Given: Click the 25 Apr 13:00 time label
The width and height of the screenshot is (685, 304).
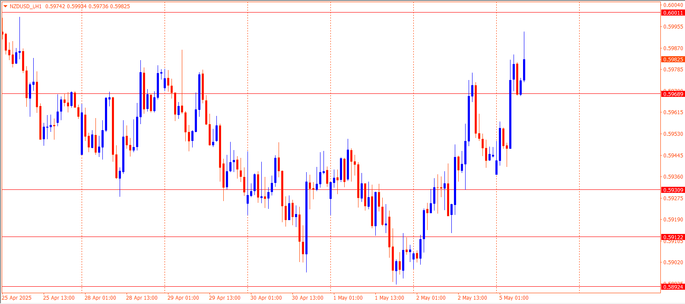Looking at the screenshot, I should [x=59, y=298].
